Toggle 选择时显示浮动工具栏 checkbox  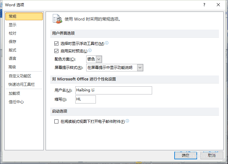(x=56, y=43)
